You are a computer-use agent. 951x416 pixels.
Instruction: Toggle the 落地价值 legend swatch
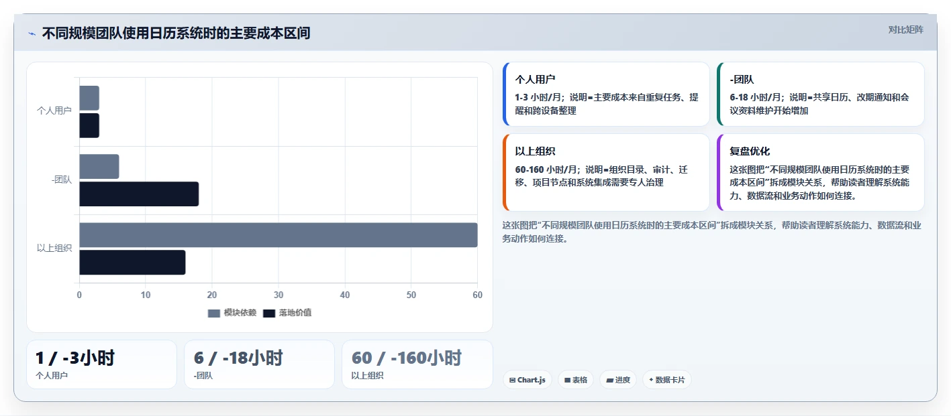tap(269, 313)
